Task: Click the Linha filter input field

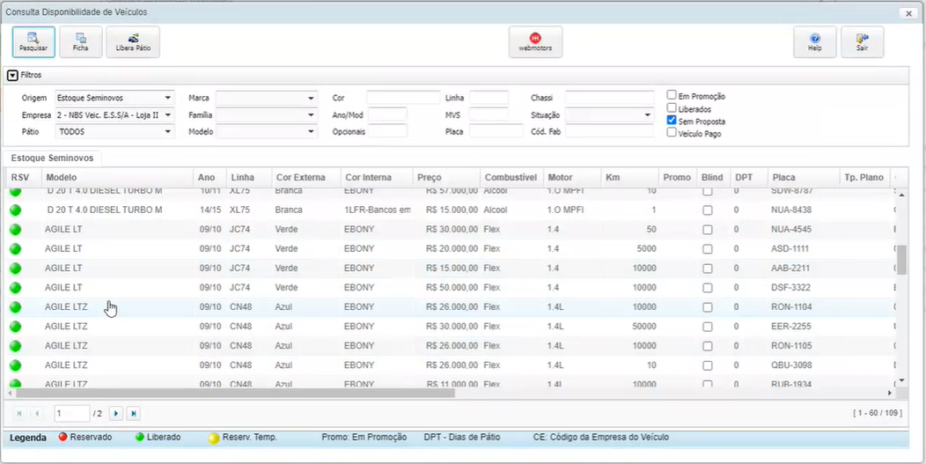Action: pyautogui.click(x=489, y=98)
